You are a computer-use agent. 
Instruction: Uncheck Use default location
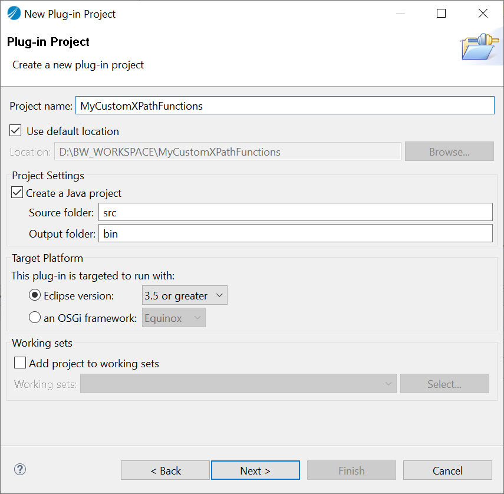(x=15, y=130)
